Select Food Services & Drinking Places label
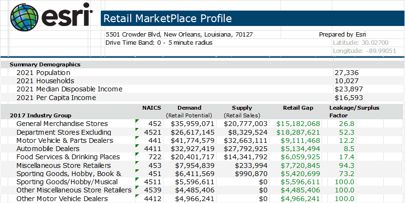Viewport: 405px width, 203px height. coord(68,157)
